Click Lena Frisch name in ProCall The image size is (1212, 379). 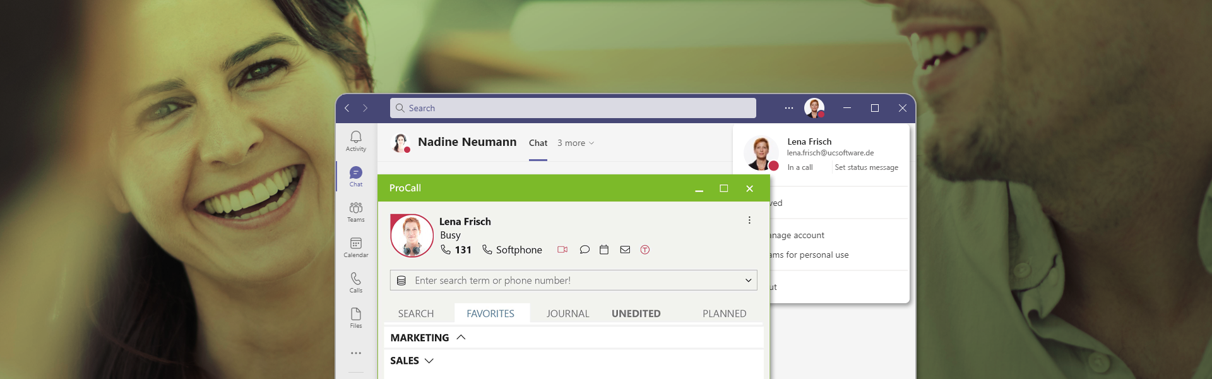(x=465, y=222)
